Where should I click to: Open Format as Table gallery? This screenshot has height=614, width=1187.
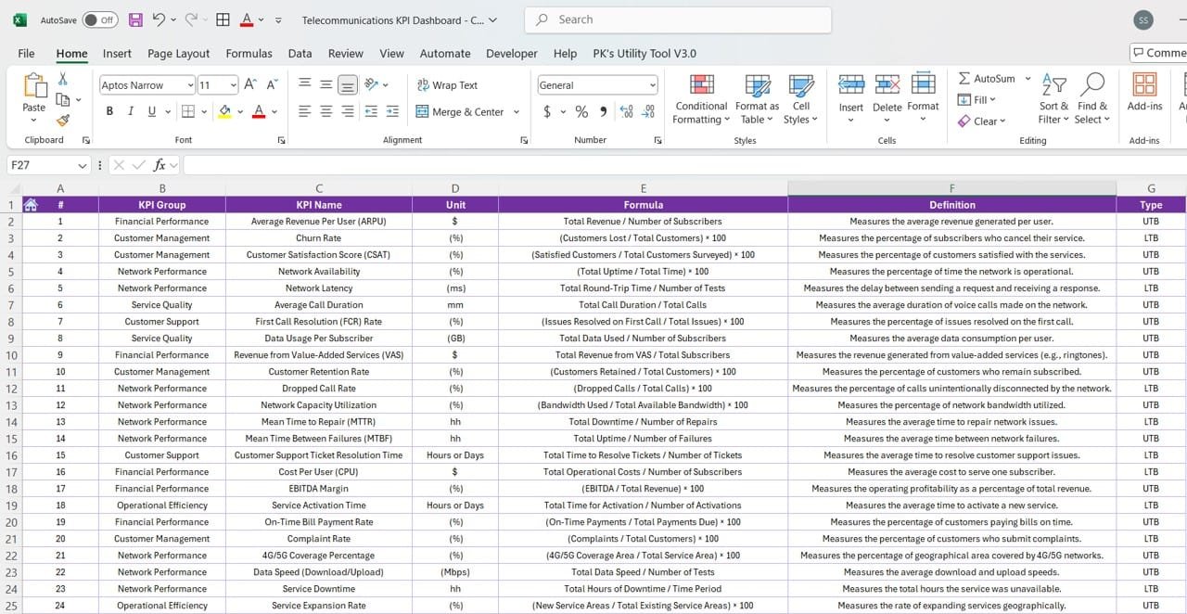tap(758, 98)
